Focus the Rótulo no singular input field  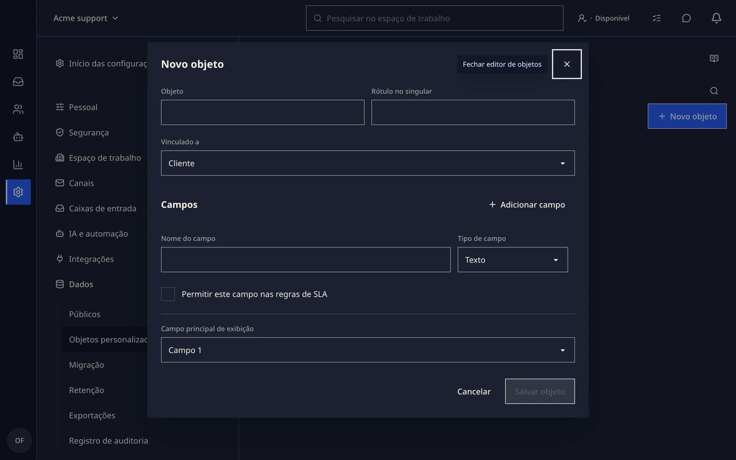tap(473, 113)
